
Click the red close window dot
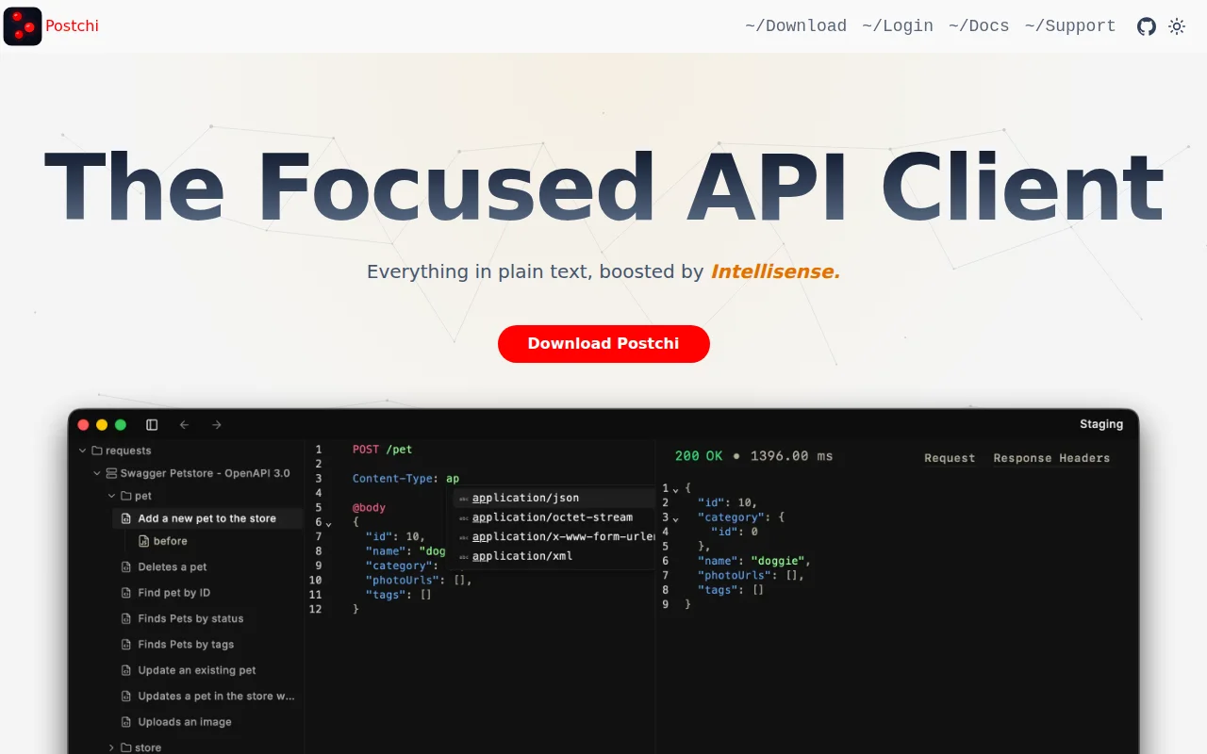tap(83, 425)
